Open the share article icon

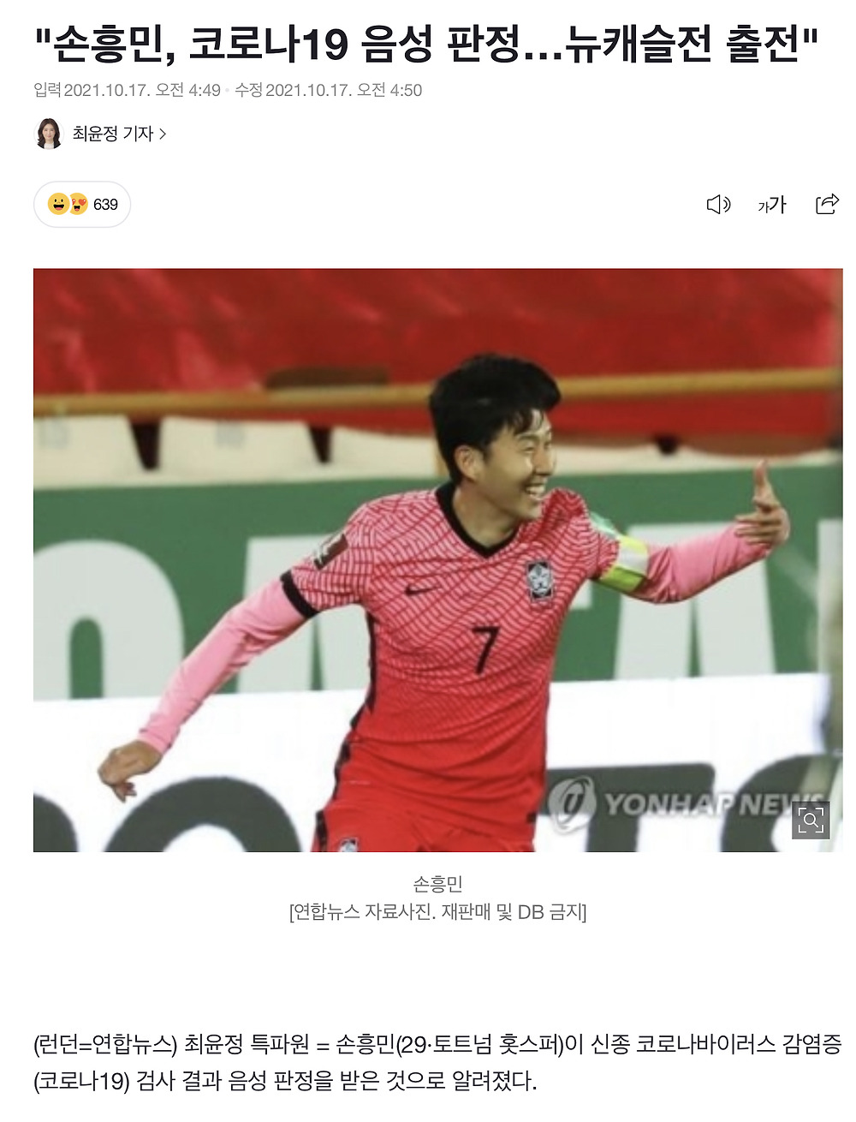point(827,204)
